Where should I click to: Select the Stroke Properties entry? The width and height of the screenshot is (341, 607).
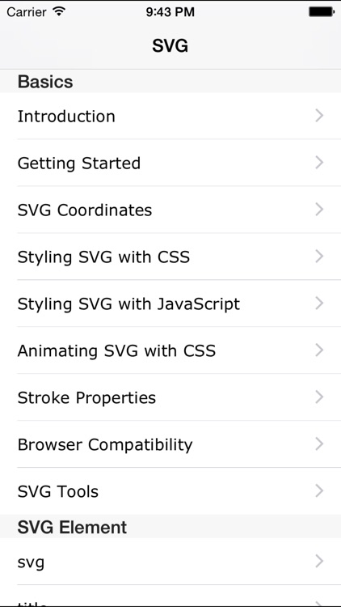tap(170, 397)
